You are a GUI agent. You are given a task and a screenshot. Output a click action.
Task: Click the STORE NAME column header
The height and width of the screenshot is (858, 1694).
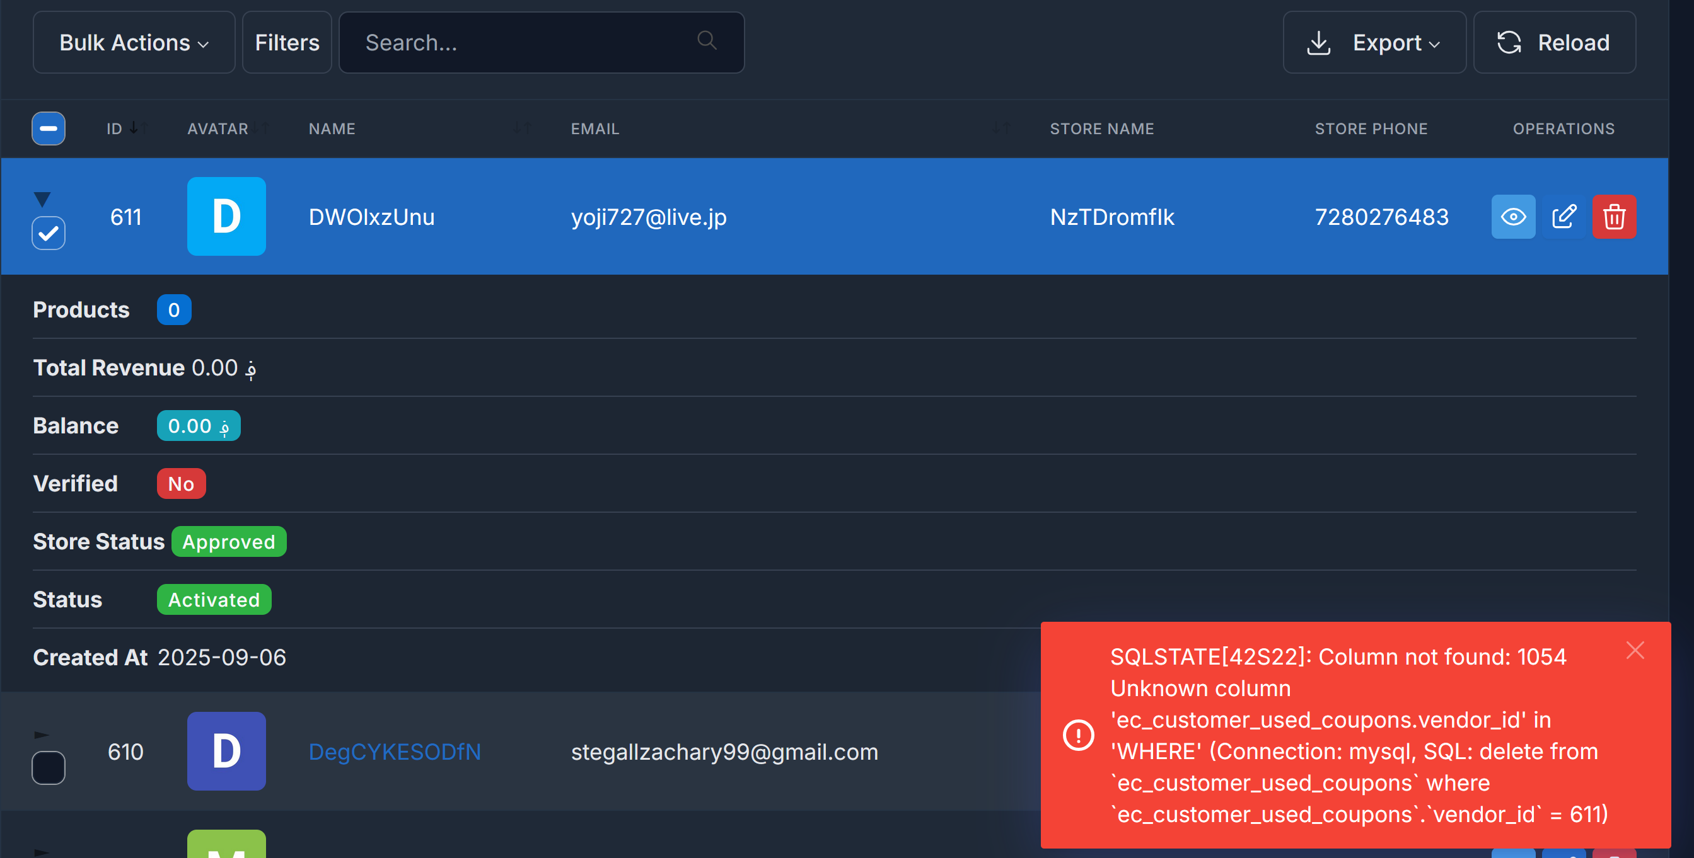[1101, 128]
